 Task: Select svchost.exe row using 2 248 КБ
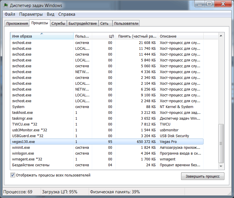pyautogui.click(x=107, y=101)
